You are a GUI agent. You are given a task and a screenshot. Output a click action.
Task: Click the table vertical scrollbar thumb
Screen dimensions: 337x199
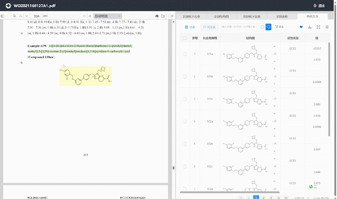click(x=329, y=89)
